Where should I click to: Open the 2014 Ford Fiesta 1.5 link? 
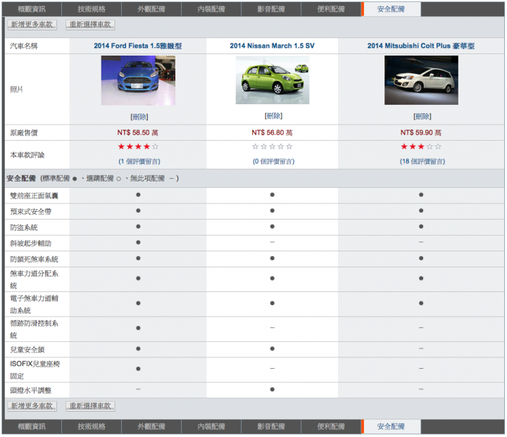tap(138, 46)
